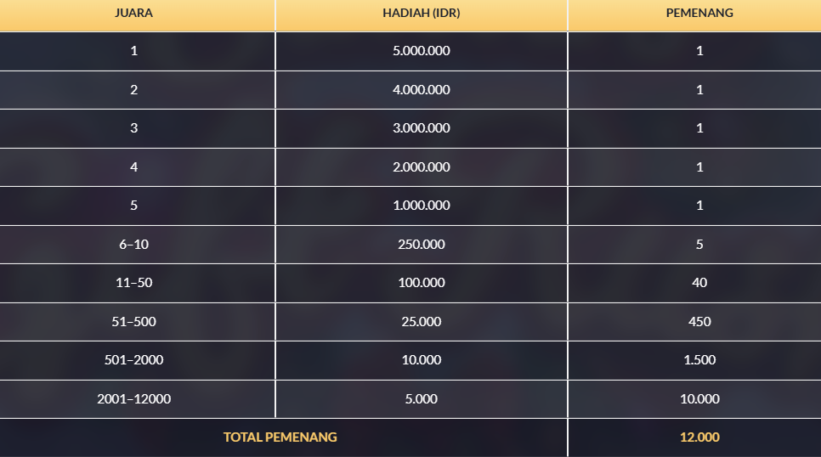Click the 11–50 rank range
Viewport: 821px width, 457px height.
(133, 283)
